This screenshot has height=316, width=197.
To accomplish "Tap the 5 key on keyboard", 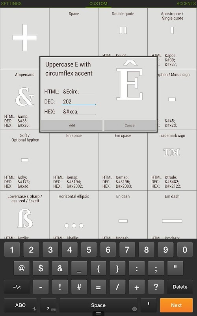I will tap(89, 250).
